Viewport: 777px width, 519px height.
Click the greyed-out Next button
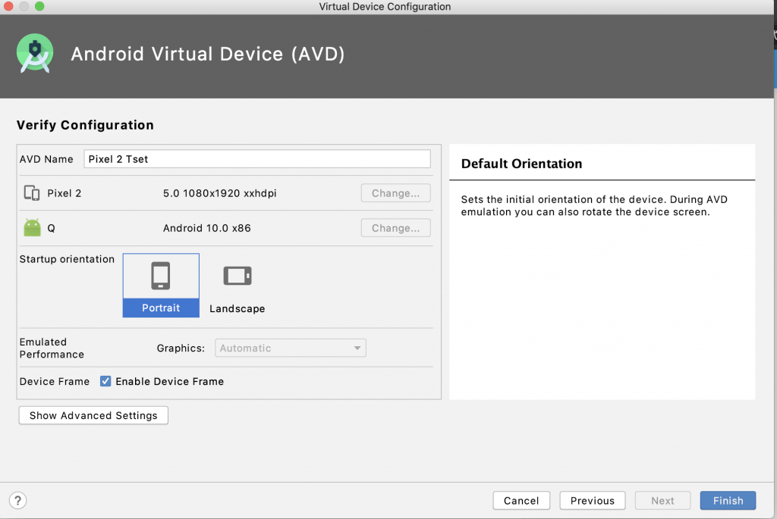[662, 500]
